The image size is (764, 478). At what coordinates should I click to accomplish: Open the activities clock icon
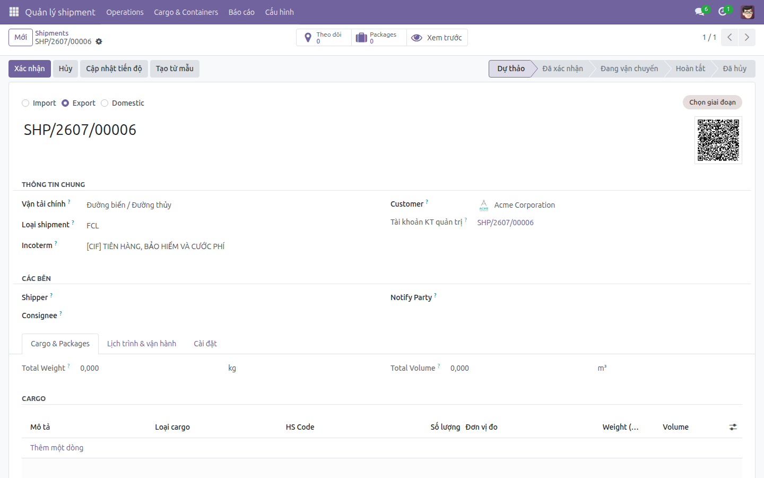[722, 12]
